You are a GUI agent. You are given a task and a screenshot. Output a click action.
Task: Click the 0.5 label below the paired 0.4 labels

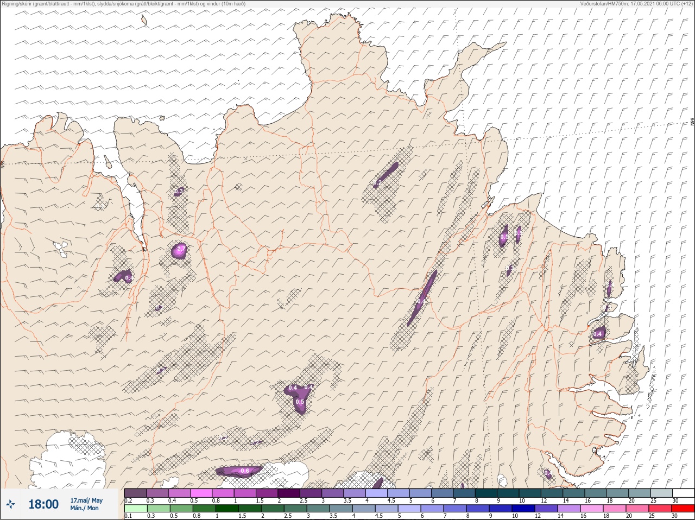[300, 402]
